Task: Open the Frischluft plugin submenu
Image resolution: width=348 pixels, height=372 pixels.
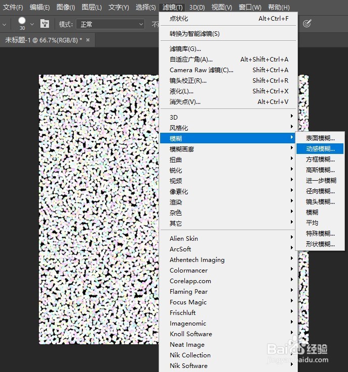Action: point(228,312)
